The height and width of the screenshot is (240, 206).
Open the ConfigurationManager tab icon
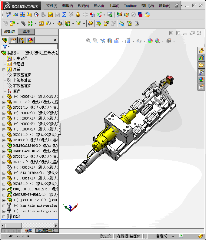click(22, 40)
